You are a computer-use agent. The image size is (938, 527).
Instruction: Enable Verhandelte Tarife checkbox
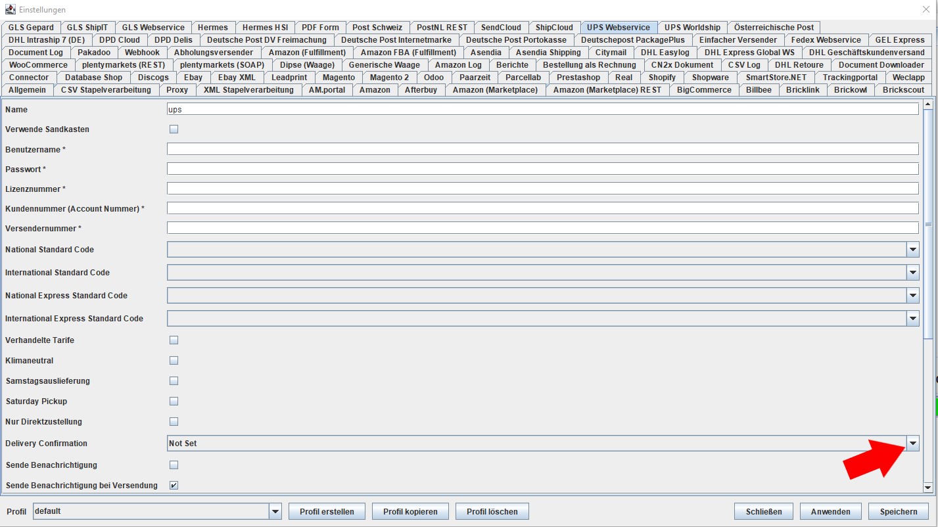[174, 340]
